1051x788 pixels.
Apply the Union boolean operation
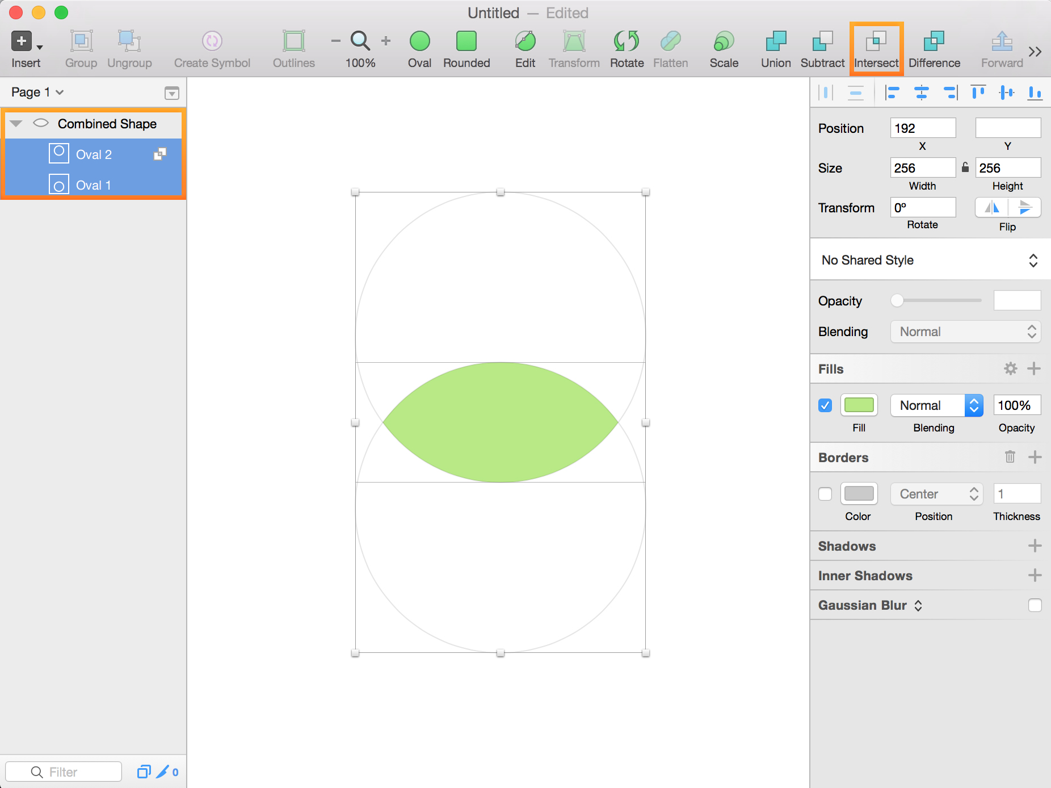coord(776,41)
